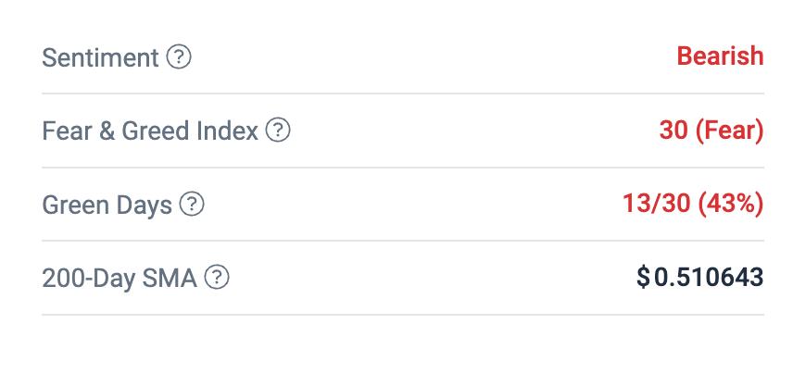Click the Green Days label
The height and width of the screenshot is (386, 793).
pyautogui.click(x=107, y=205)
